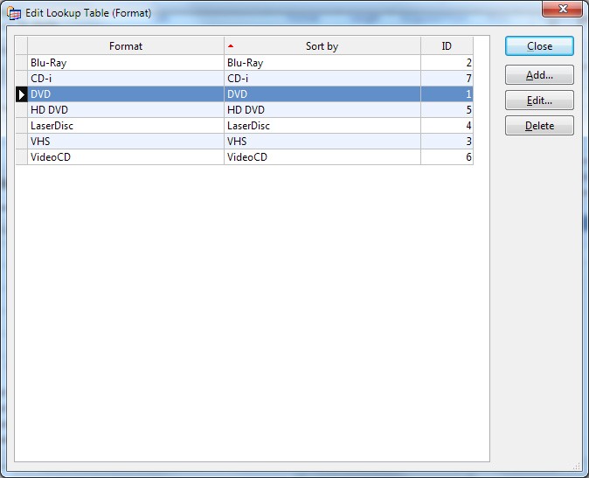Click the red sort arrow in Sort by header
This screenshot has width=589, height=478.
(x=231, y=45)
